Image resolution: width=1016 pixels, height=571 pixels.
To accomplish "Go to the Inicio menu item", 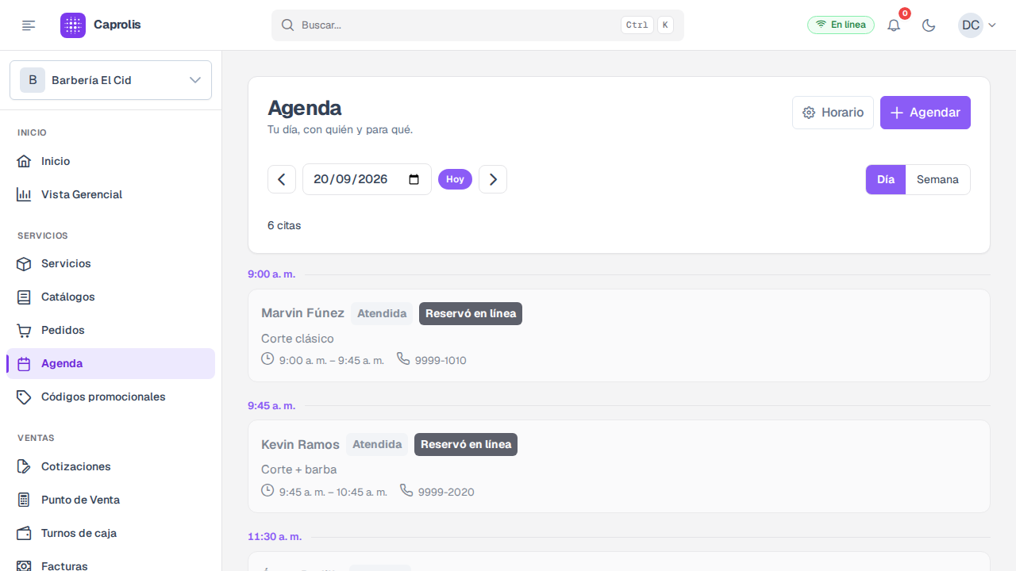I will 110,161.
